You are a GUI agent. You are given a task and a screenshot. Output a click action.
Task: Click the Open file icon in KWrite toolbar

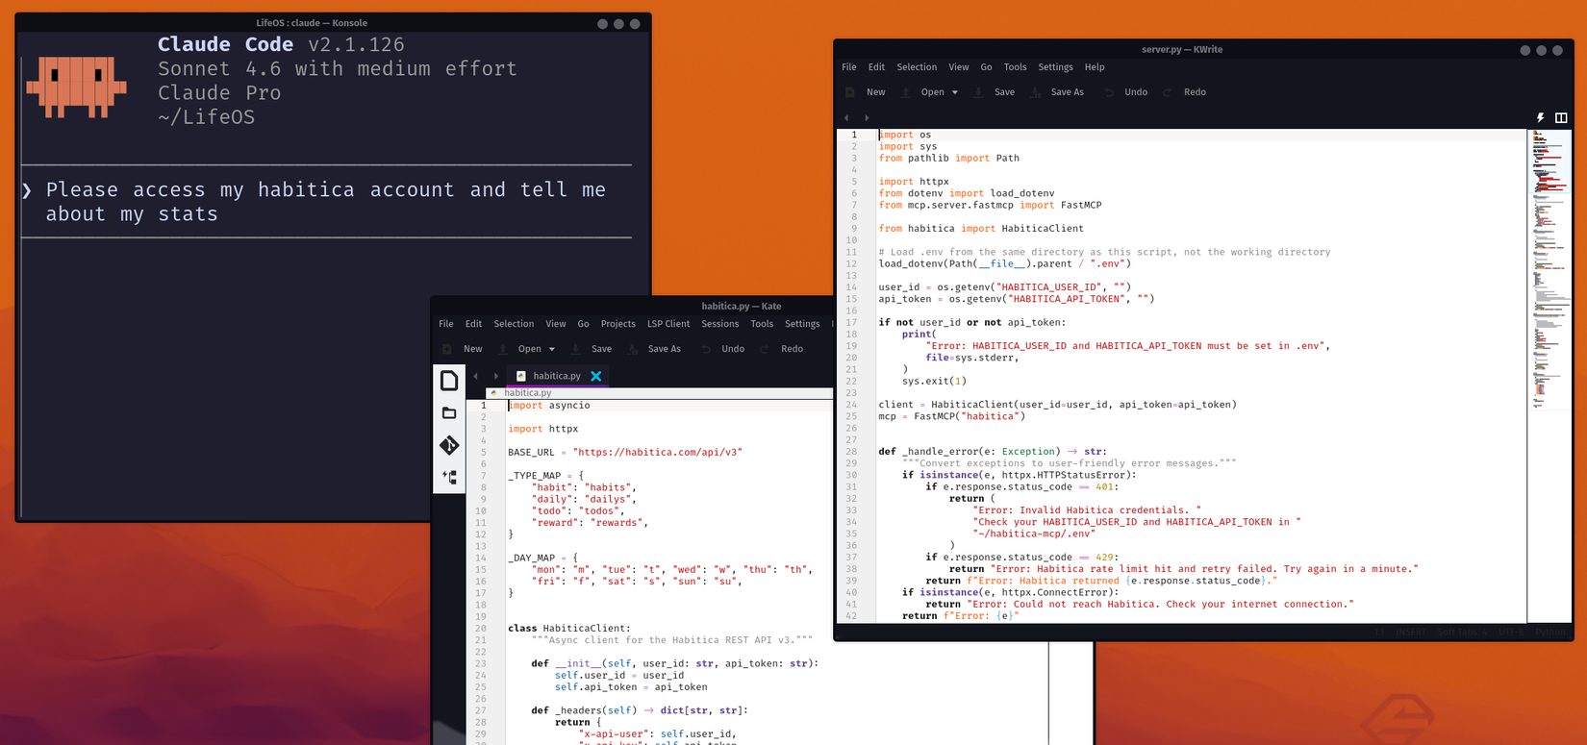click(x=906, y=92)
